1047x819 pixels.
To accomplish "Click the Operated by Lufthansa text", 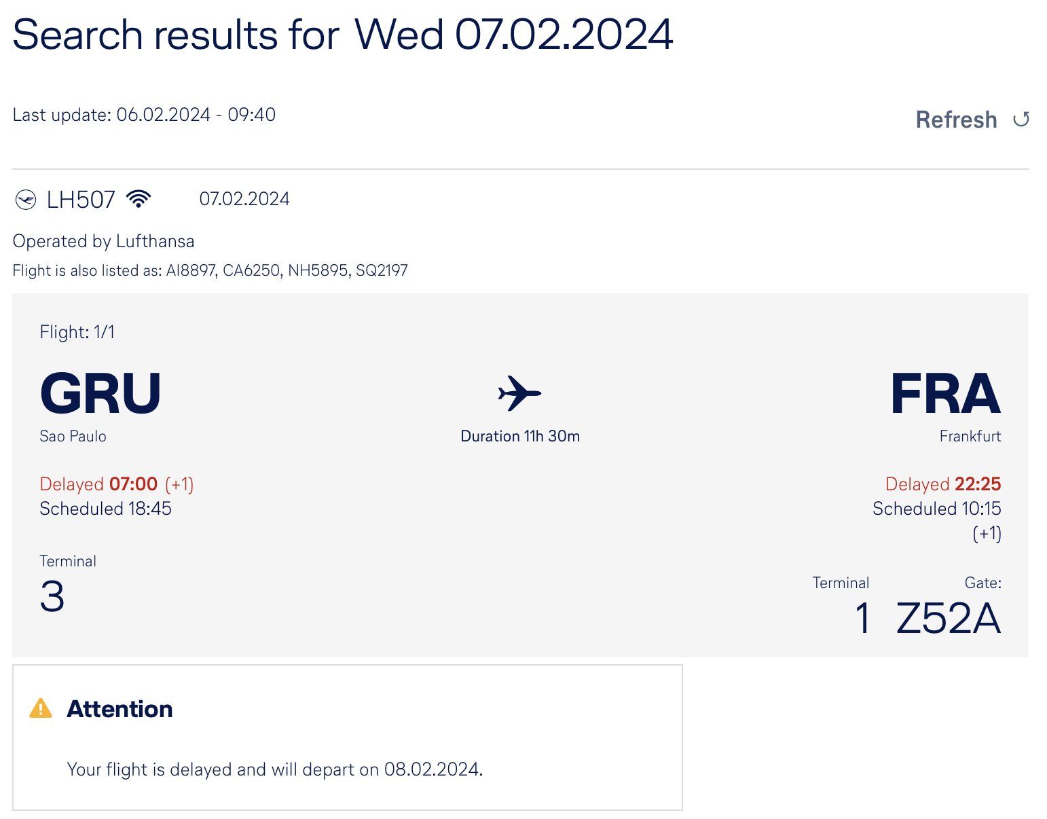I will click(103, 241).
